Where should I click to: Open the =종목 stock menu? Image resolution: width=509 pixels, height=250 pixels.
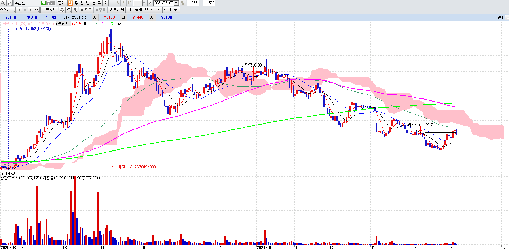click(101, 10)
